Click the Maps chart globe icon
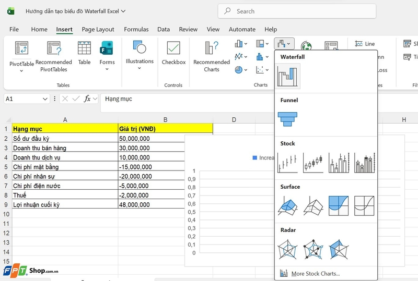 [306, 46]
